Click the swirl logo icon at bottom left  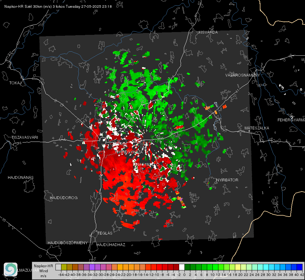tap(11, 269)
